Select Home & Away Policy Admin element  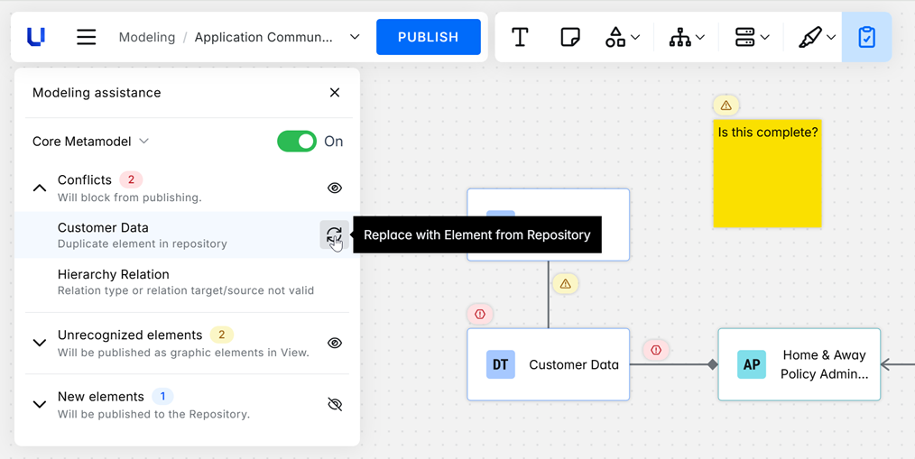(x=799, y=364)
